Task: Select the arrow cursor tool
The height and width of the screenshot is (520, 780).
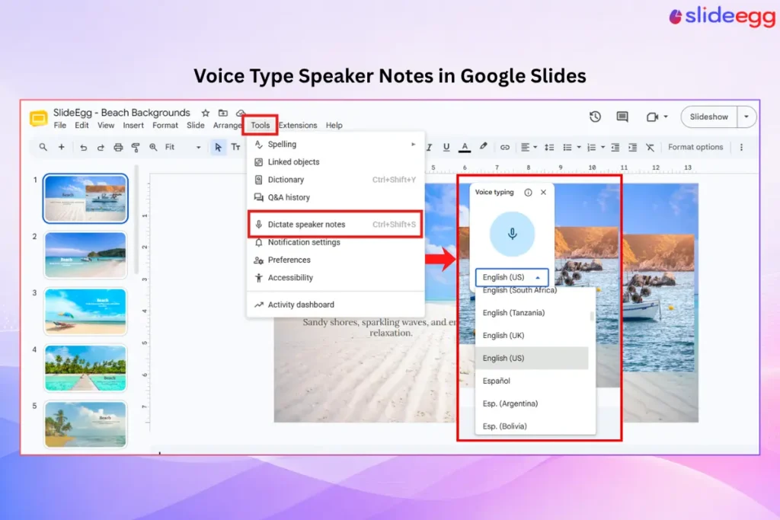Action: (x=218, y=147)
